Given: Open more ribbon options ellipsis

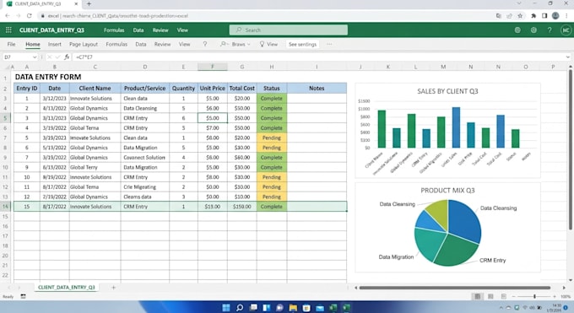Looking at the screenshot, I should click(x=329, y=45).
